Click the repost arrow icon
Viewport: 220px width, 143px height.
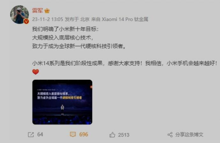31,135
